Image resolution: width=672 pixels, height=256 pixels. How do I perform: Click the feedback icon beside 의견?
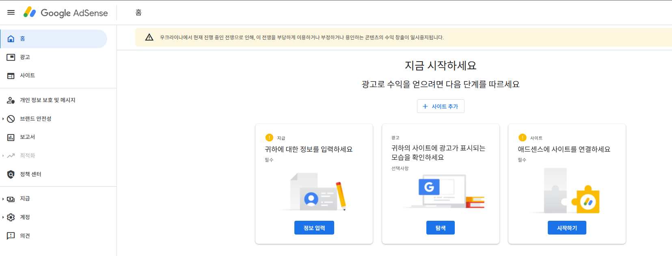coord(11,236)
